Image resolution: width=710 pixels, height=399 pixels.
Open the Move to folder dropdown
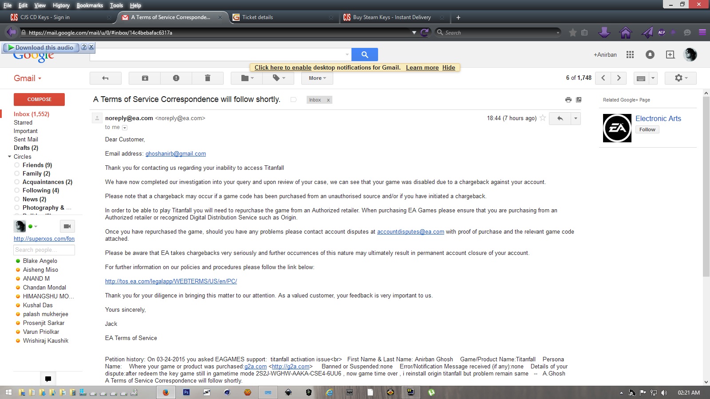[x=247, y=78]
